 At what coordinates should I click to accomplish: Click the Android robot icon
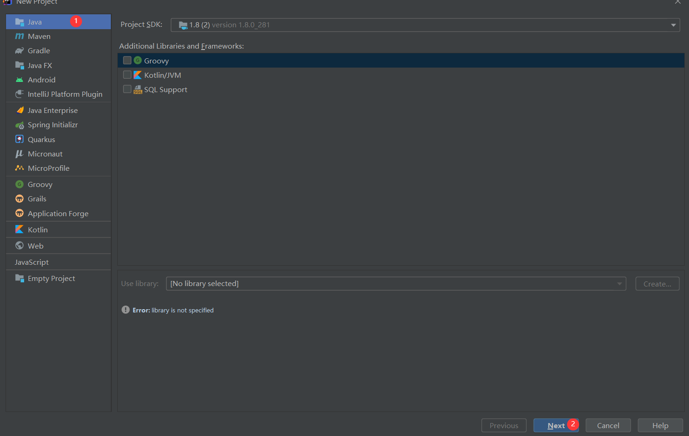pos(19,80)
